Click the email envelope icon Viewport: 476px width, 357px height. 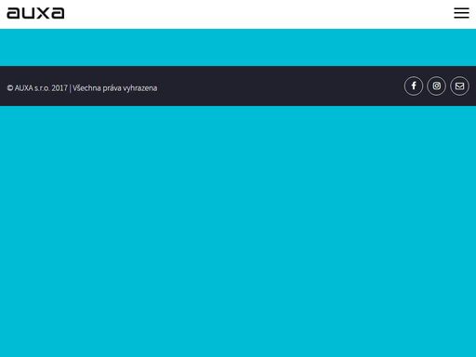point(459,86)
